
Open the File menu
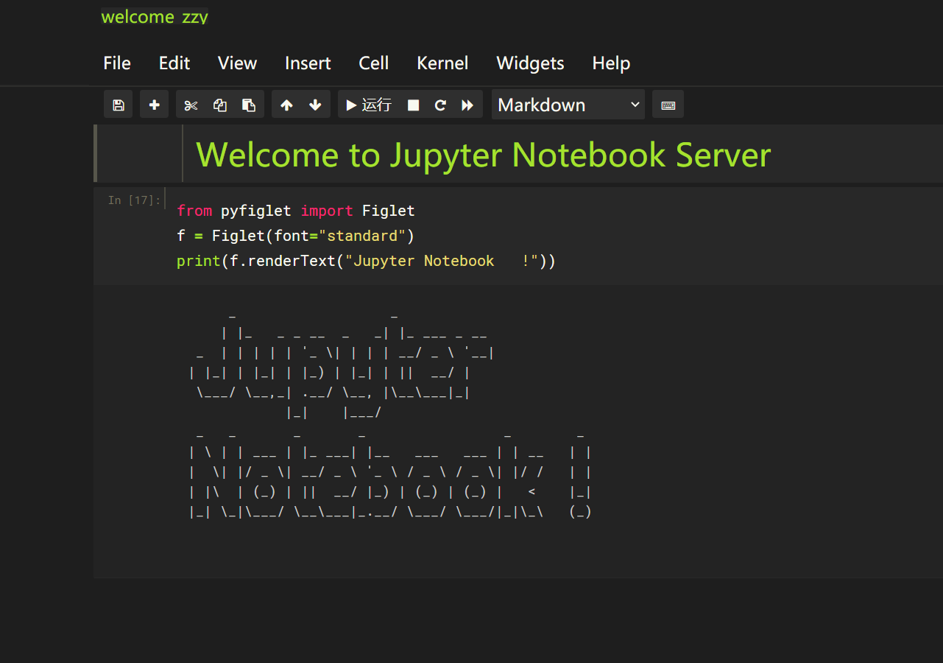pos(116,63)
